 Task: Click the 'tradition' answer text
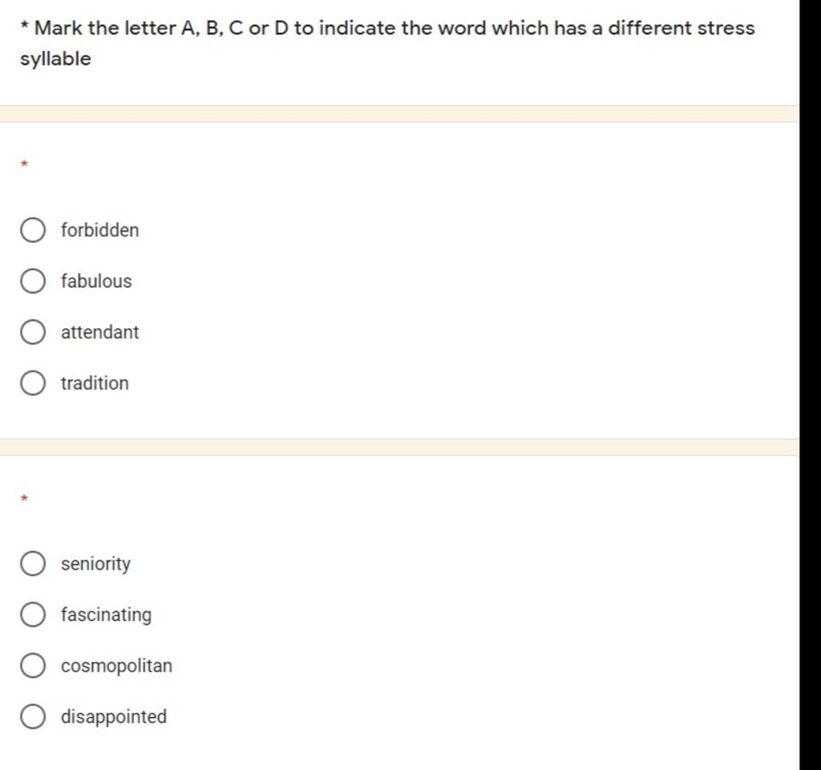95,383
